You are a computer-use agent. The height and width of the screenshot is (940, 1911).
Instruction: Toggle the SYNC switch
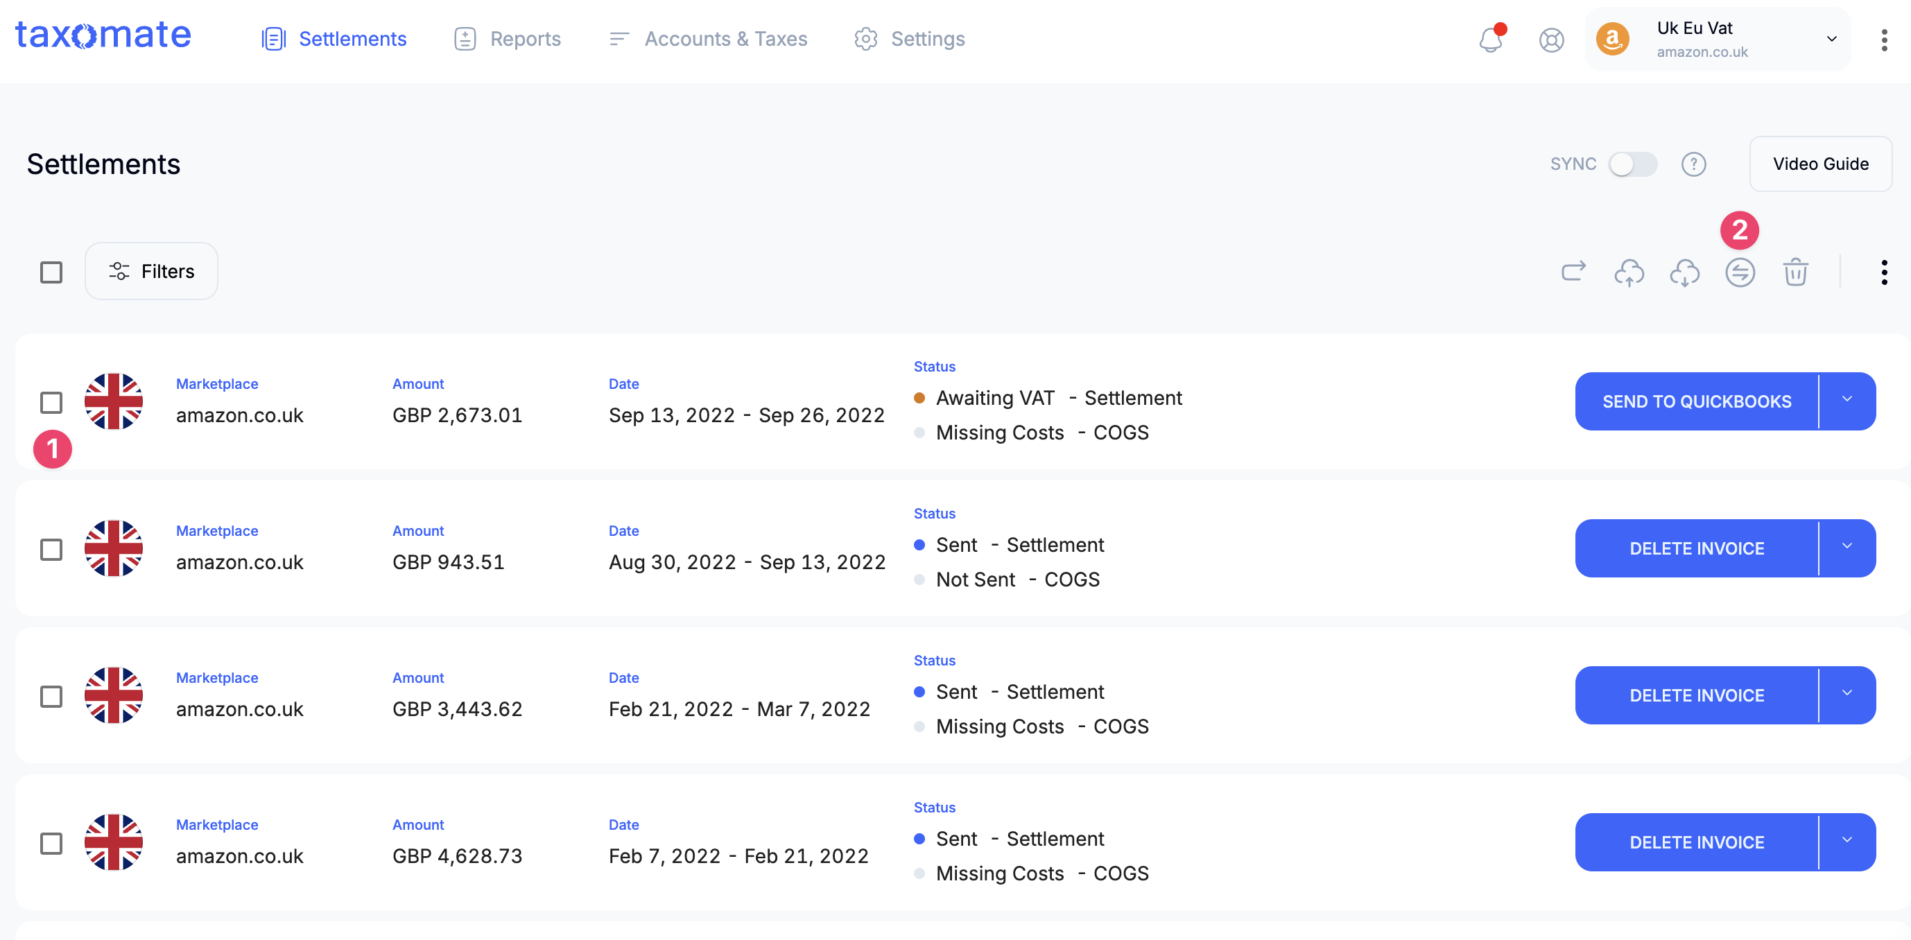[1632, 164]
